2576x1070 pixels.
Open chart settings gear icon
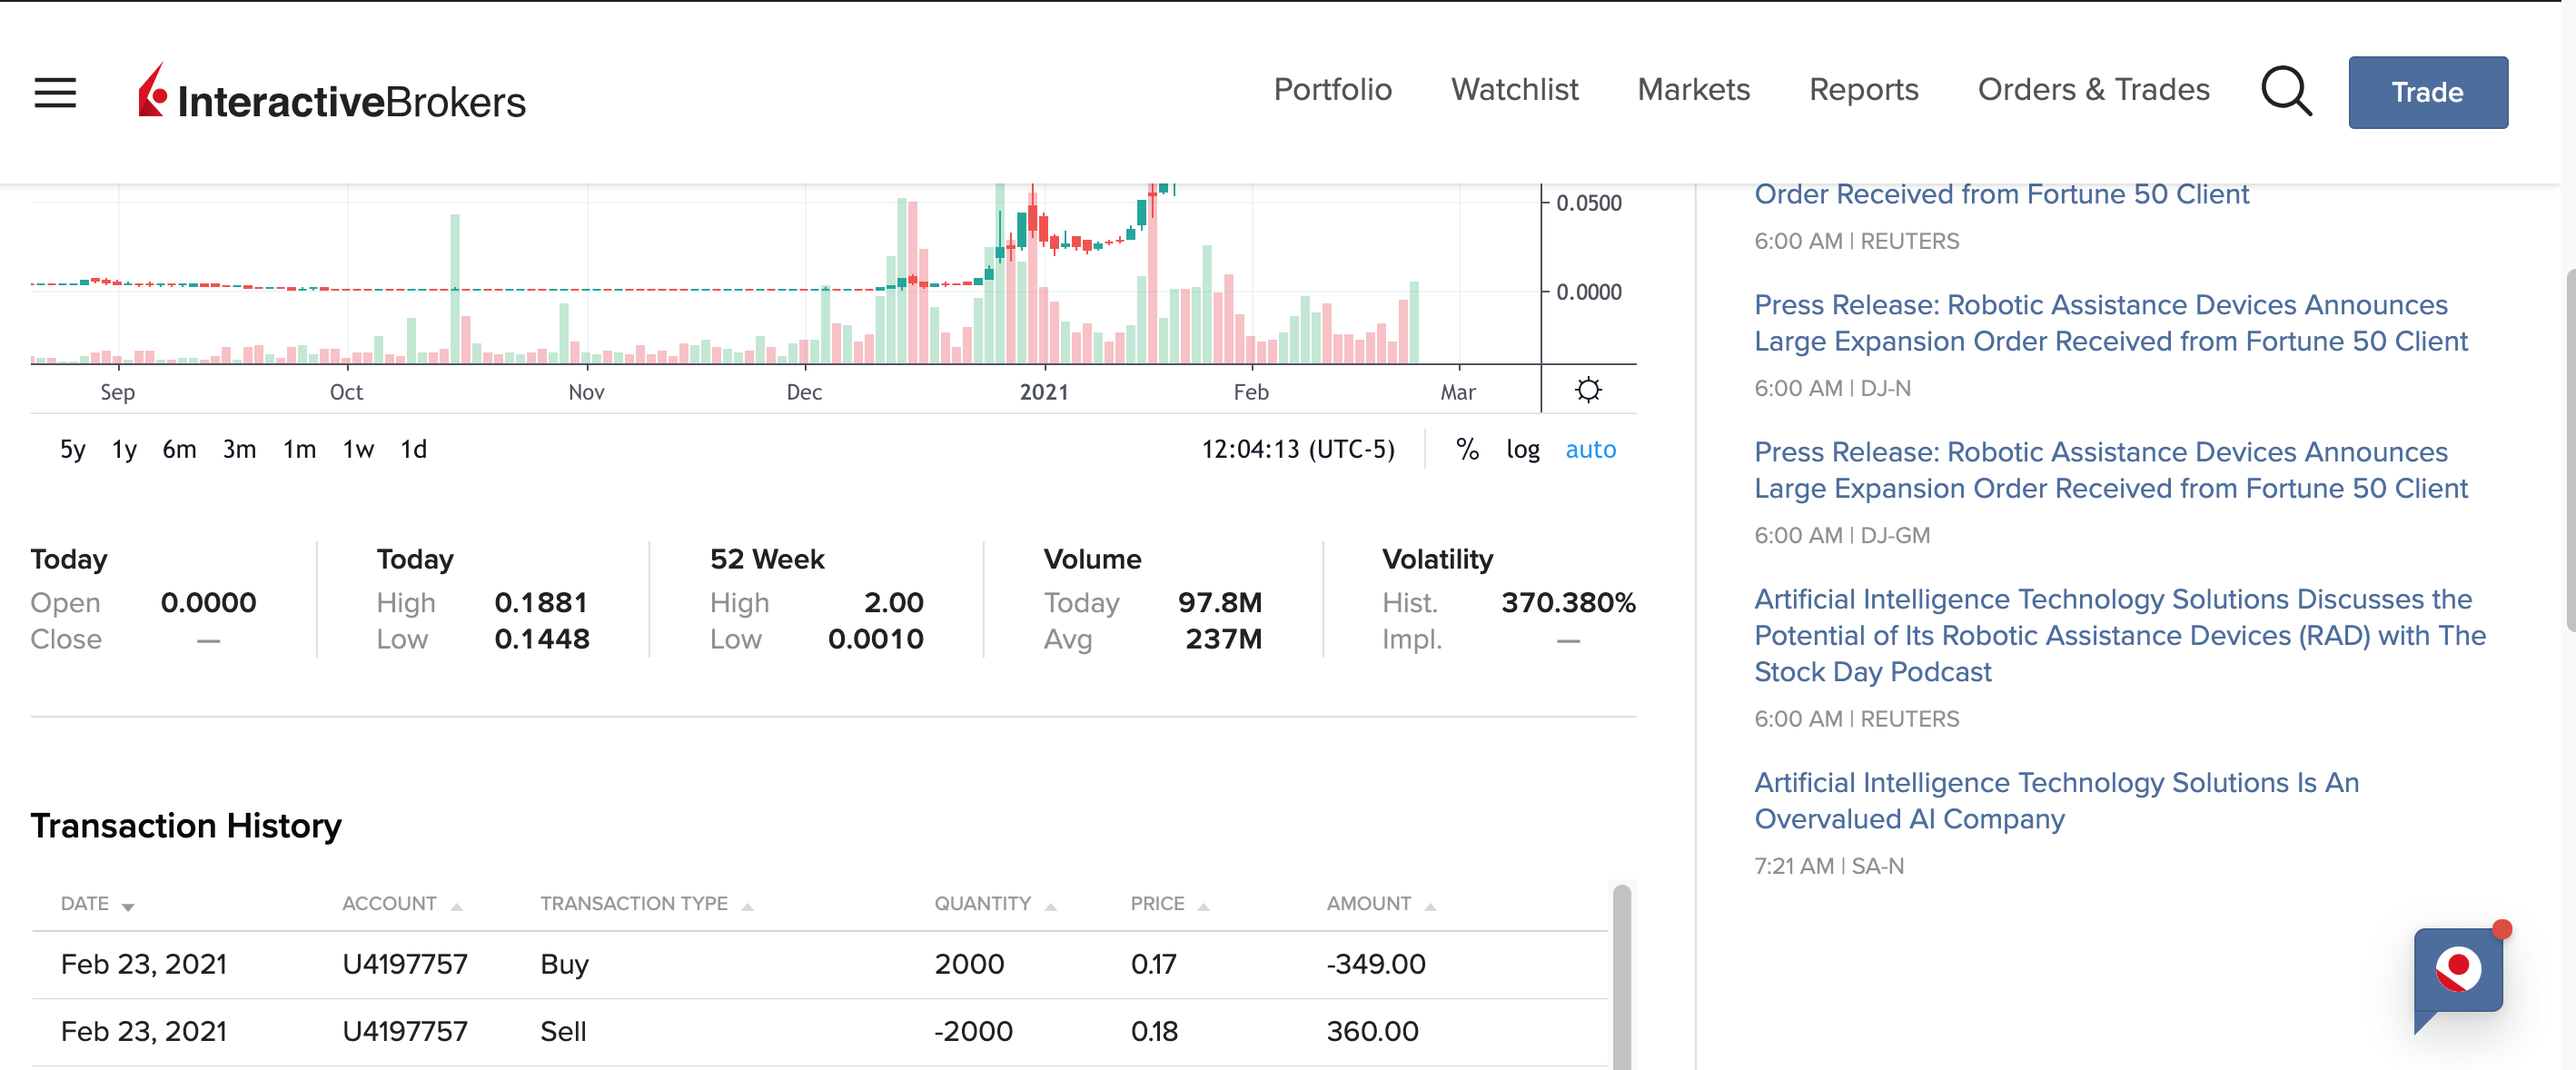[x=1587, y=390]
